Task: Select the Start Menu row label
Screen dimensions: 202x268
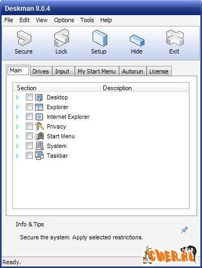Action: pos(61,136)
